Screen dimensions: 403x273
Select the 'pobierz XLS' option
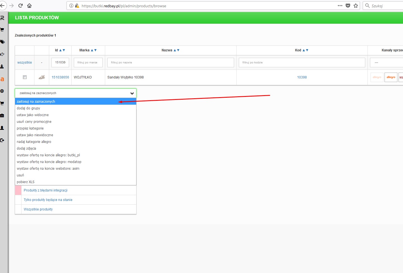[26, 182]
